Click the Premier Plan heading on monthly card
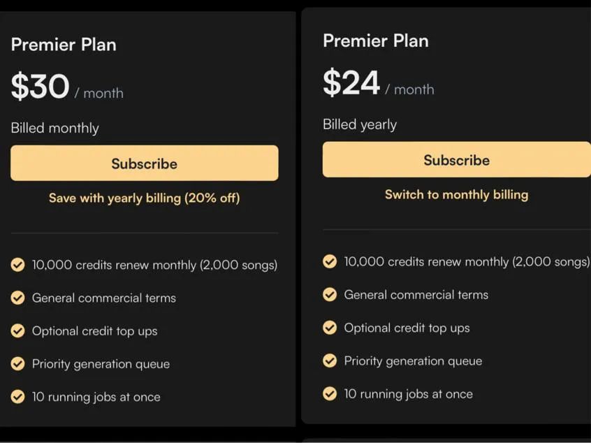This screenshot has width=591, height=443. click(64, 44)
